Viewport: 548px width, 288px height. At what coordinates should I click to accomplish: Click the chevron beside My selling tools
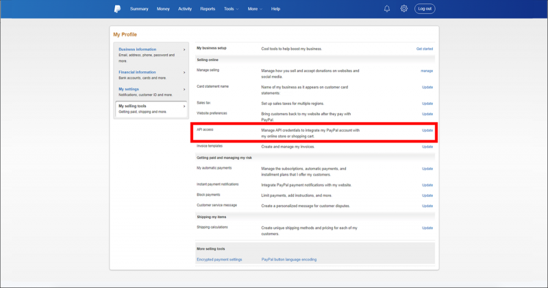(x=184, y=106)
